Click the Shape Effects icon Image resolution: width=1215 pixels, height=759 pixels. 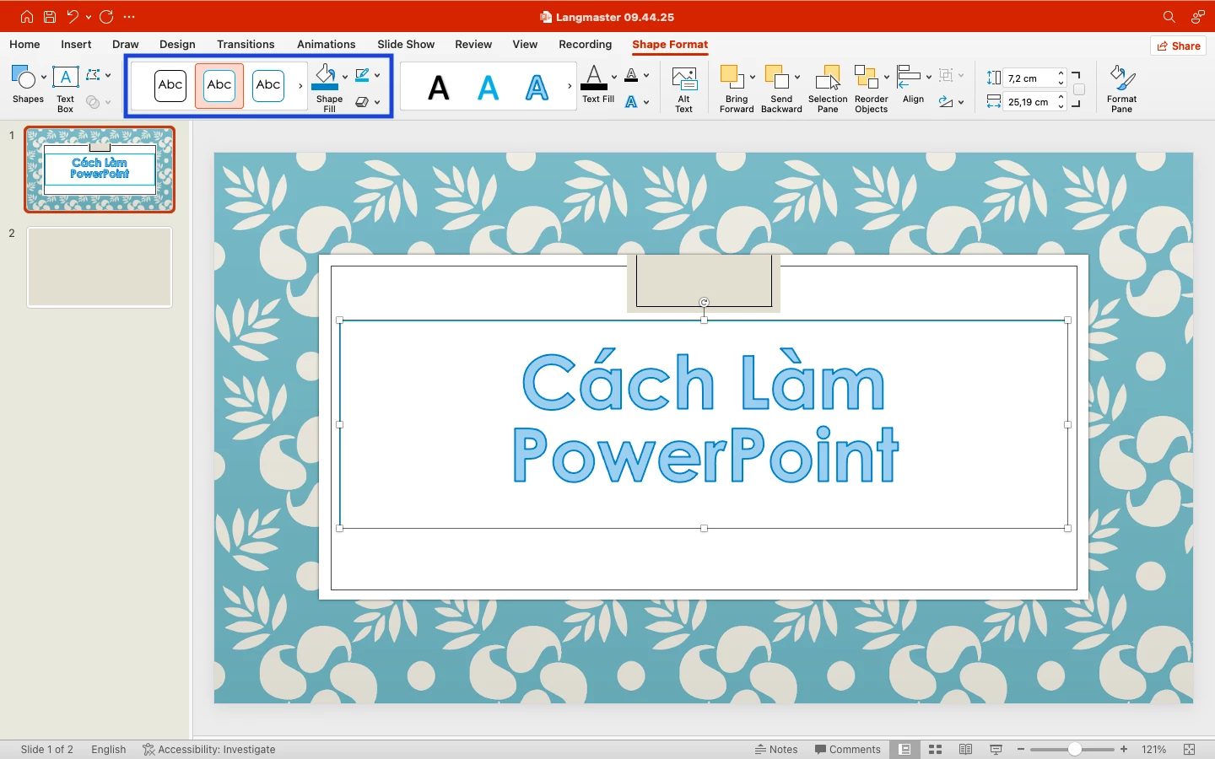click(x=362, y=102)
